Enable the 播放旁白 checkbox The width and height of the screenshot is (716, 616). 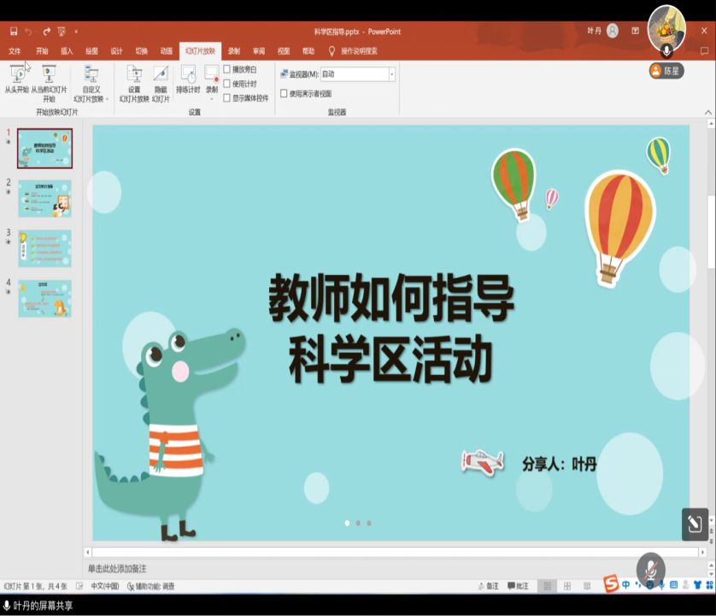(227, 69)
